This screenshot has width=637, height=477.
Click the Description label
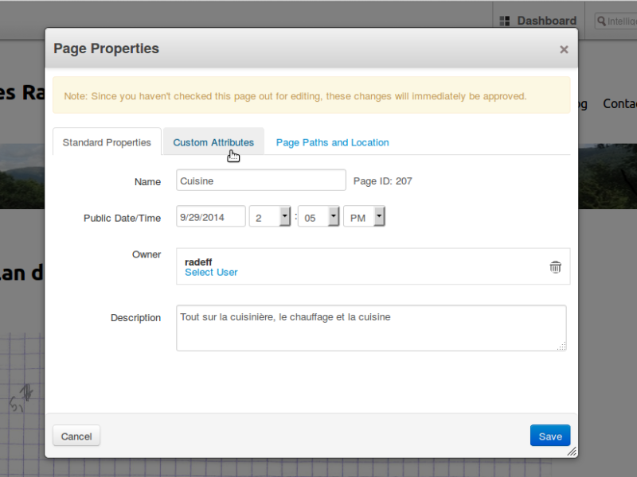click(135, 317)
